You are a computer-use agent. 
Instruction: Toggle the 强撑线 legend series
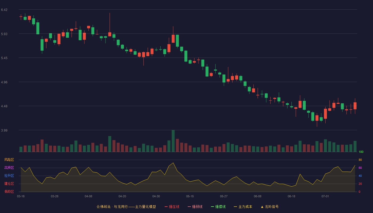pos(218,207)
